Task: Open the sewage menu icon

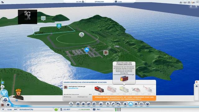Action: pos(118,104)
